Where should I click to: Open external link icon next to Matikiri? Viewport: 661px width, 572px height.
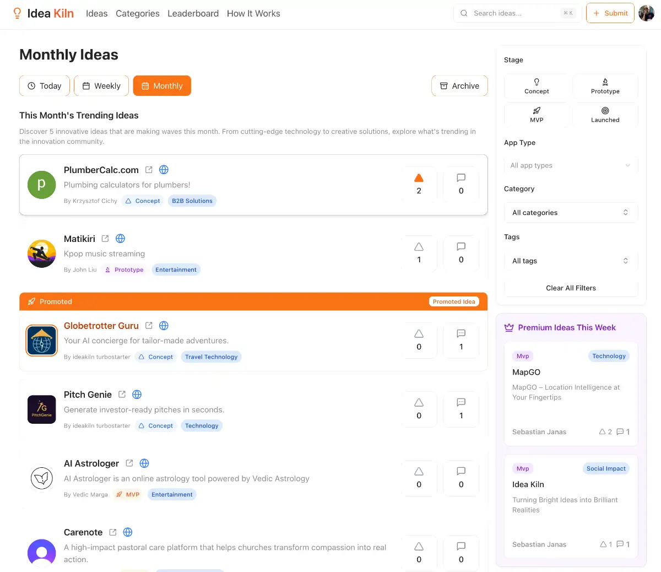pos(105,239)
